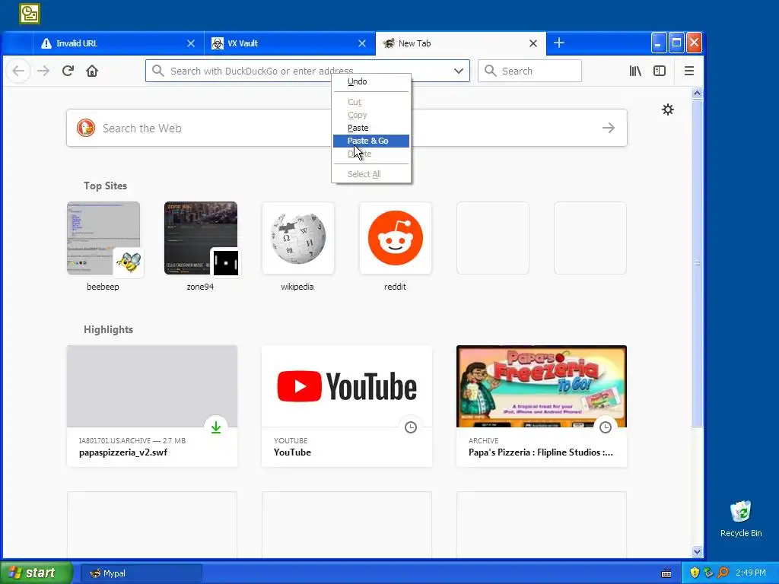Choose Paste in the context menu

point(371,128)
